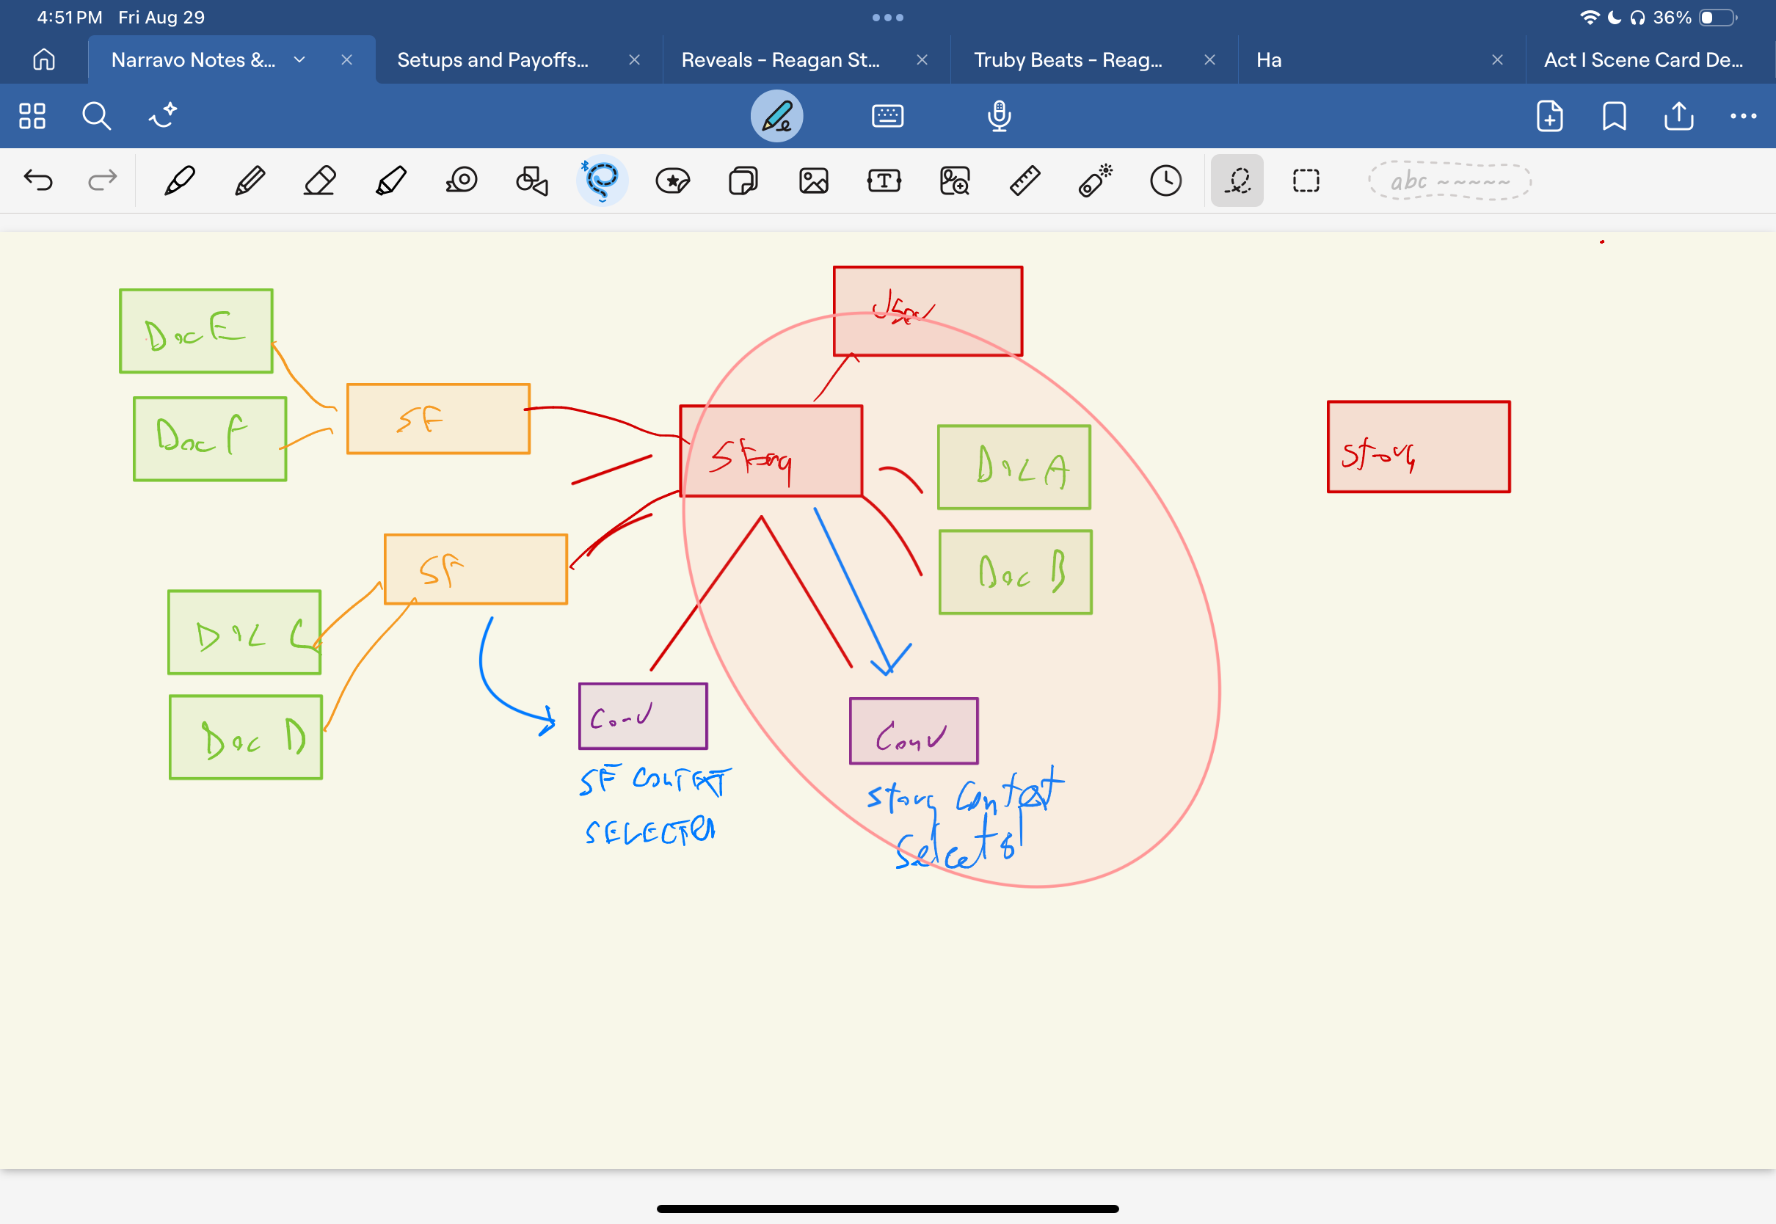
Task: Select the fountain pen tool
Action: pos(180,181)
